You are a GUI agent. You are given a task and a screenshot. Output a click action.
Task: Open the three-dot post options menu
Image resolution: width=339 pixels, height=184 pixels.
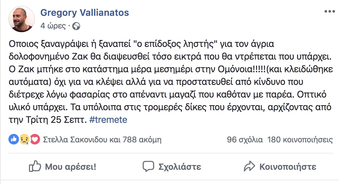(329, 12)
